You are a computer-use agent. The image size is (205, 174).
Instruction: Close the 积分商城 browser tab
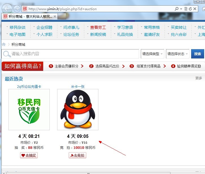click(55, 16)
